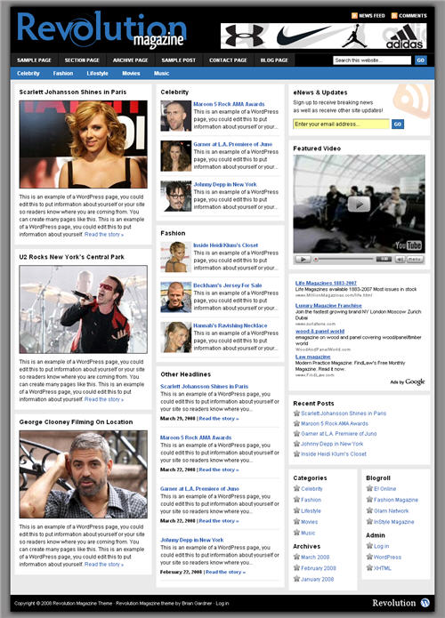Viewport: 445px width, 618px height.
Task: Open Johnny Depp in New York link in Celebrity
Action: (225, 184)
